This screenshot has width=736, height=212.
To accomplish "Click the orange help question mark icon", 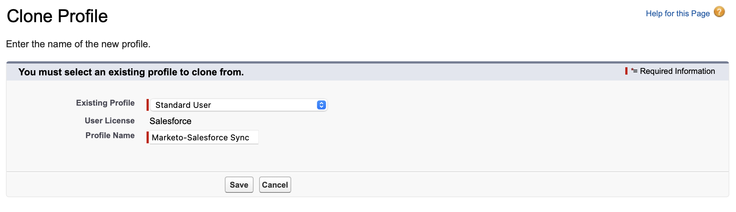I will pyautogui.click(x=719, y=12).
